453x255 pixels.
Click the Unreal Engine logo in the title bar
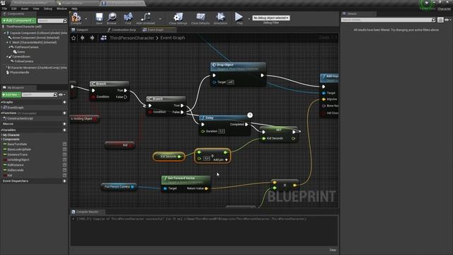click(x=4, y=3)
